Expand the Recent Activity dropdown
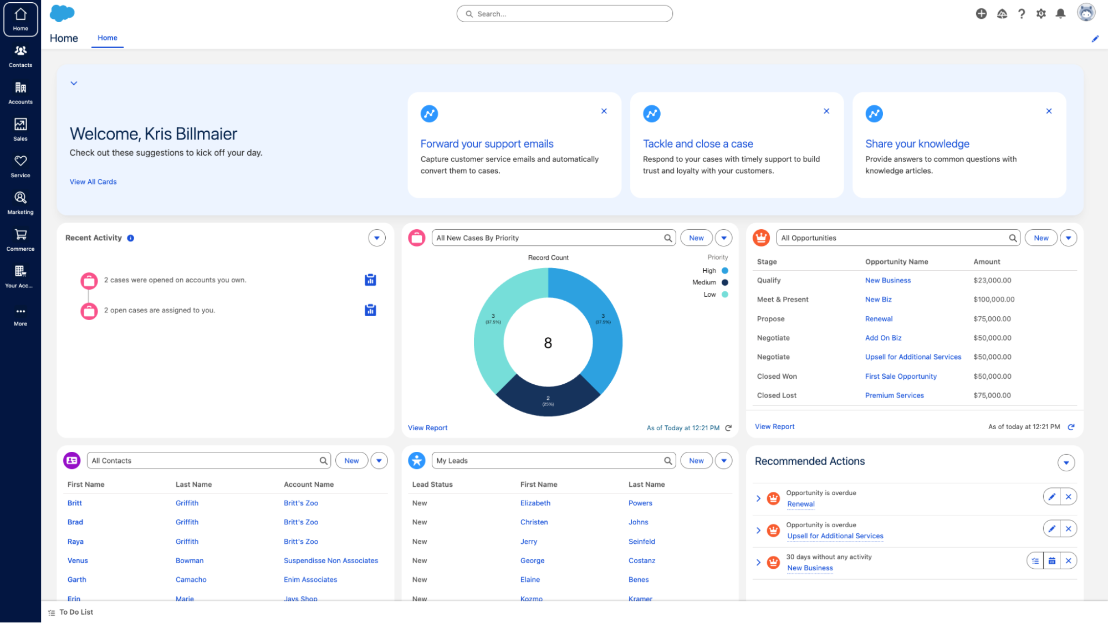The width and height of the screenshot is (1108, 623). pyautogui.click(x=377, y=238)
